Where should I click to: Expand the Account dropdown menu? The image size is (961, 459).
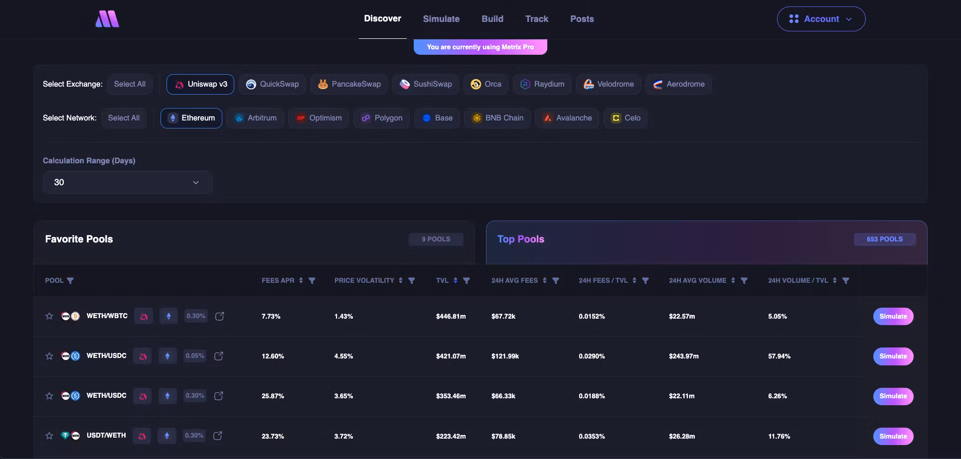[821, 19]
